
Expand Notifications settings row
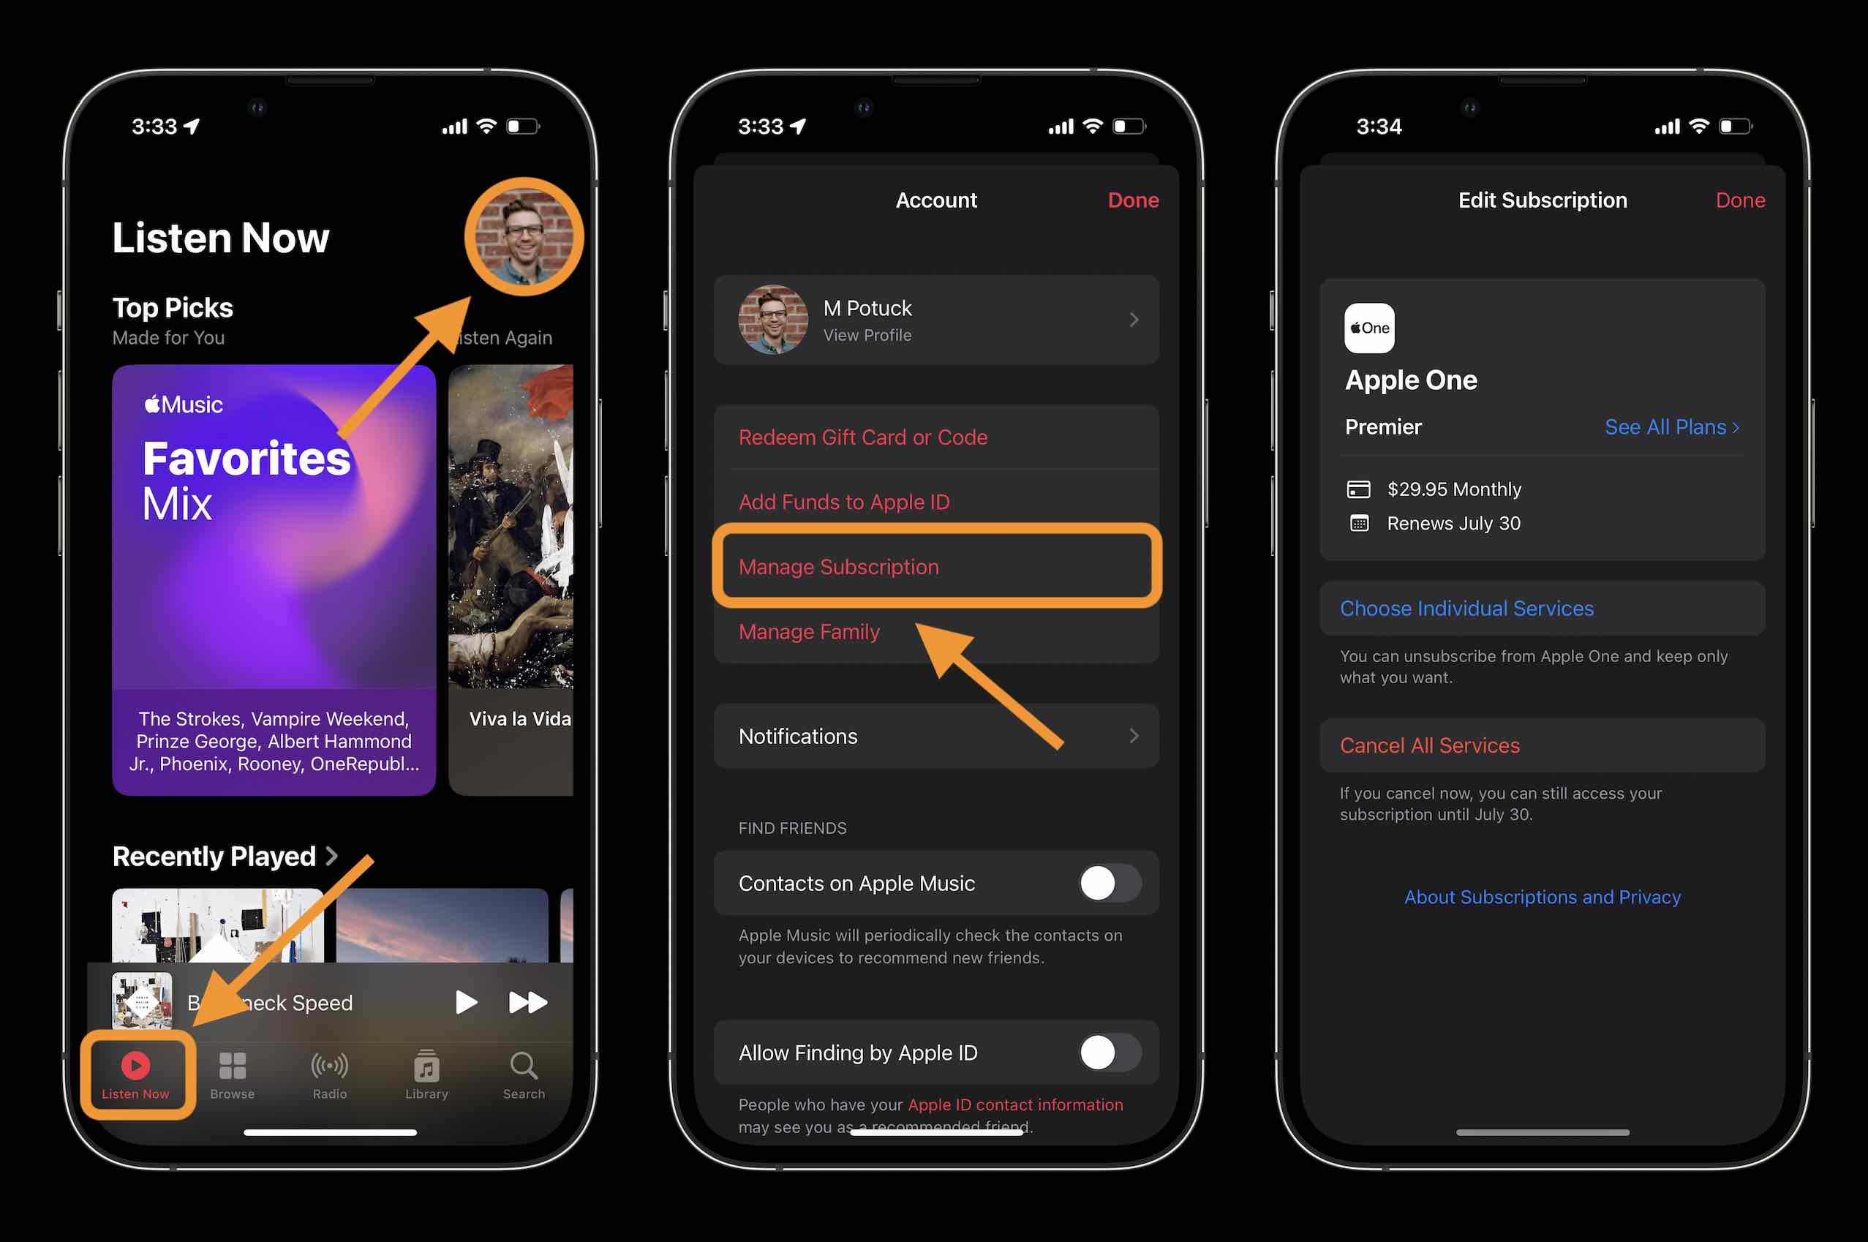[x=1135, y=736]
